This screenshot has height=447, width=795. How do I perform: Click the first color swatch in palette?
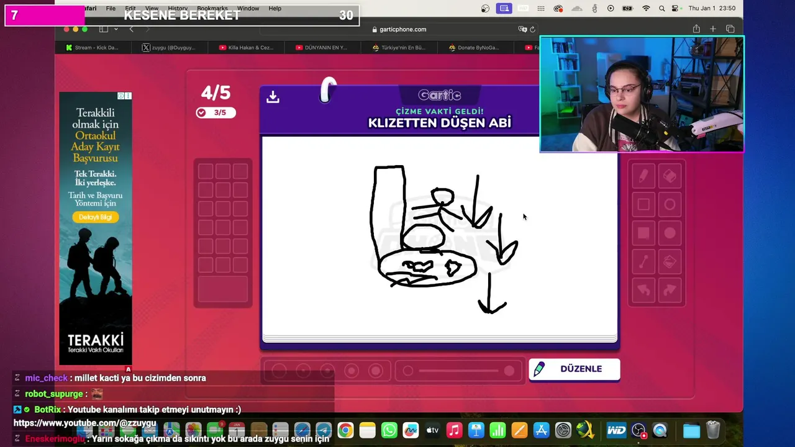click(x=206, y=171)
